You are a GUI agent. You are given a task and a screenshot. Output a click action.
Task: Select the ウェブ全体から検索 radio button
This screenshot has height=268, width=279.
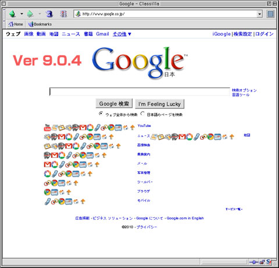(x=101, y=114)
